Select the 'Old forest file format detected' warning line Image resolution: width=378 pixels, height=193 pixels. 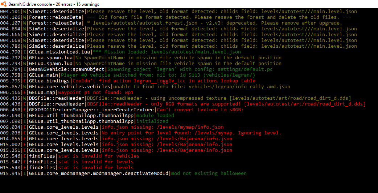[176, 17]
